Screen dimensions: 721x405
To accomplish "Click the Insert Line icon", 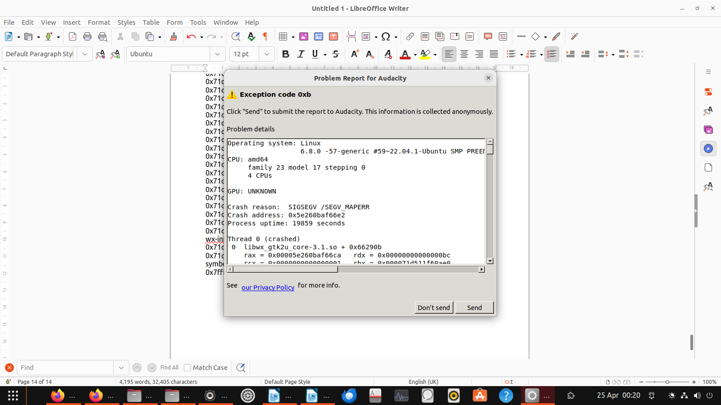I will [521, 36].
